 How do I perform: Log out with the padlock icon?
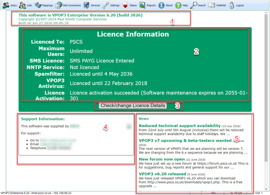(x=231, y=5)
